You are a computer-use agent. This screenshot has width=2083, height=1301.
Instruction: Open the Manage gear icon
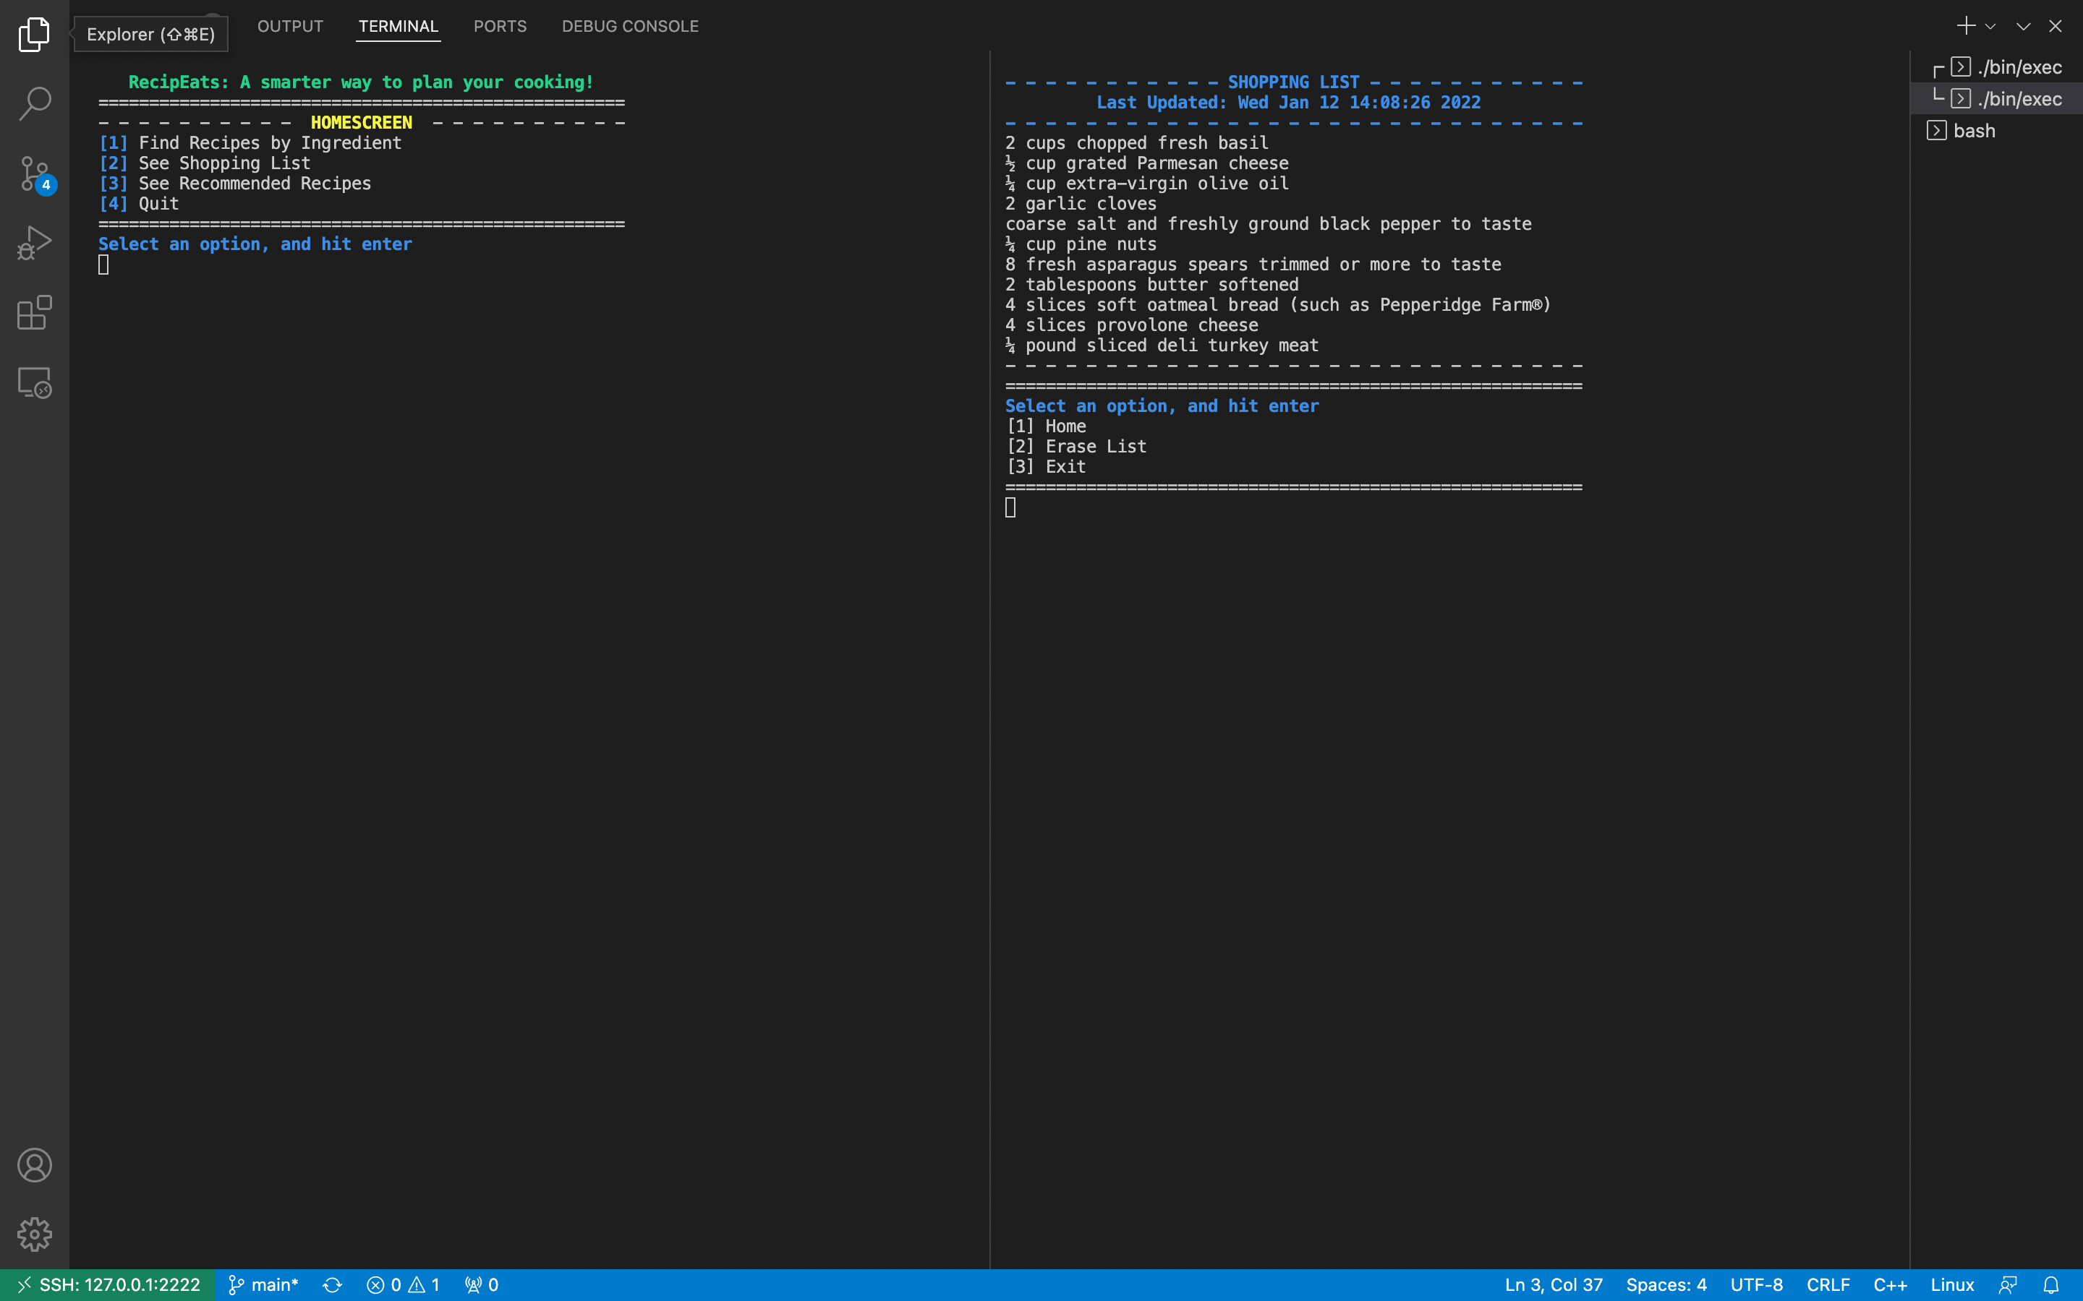tap(35, 1234)
